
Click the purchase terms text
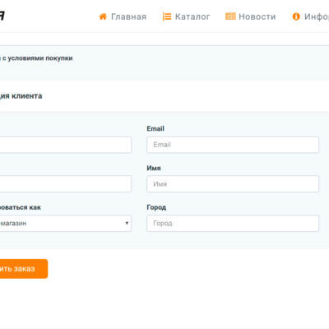point(36,58)
